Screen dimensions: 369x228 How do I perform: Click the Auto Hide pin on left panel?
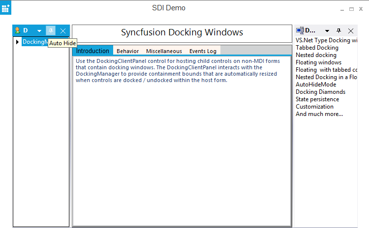point(51,30)
